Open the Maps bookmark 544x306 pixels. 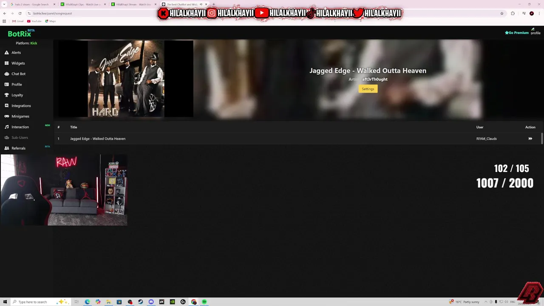pos(50,21)
